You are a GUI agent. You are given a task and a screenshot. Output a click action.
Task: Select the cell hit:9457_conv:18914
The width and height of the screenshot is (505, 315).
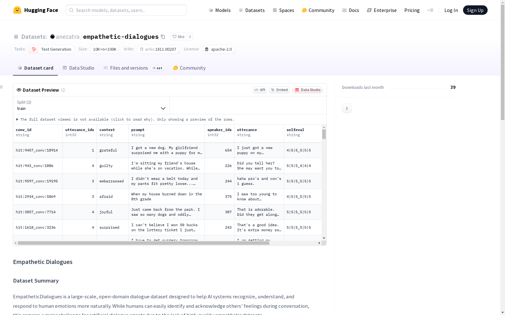tap(38, 150)
